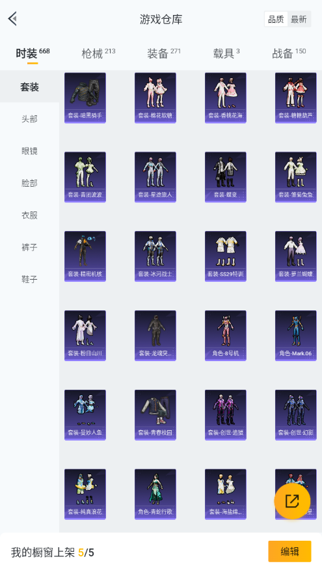
Task: Open the 套装-创世·追猎 outfit item
Action: [x=226, y=414]
